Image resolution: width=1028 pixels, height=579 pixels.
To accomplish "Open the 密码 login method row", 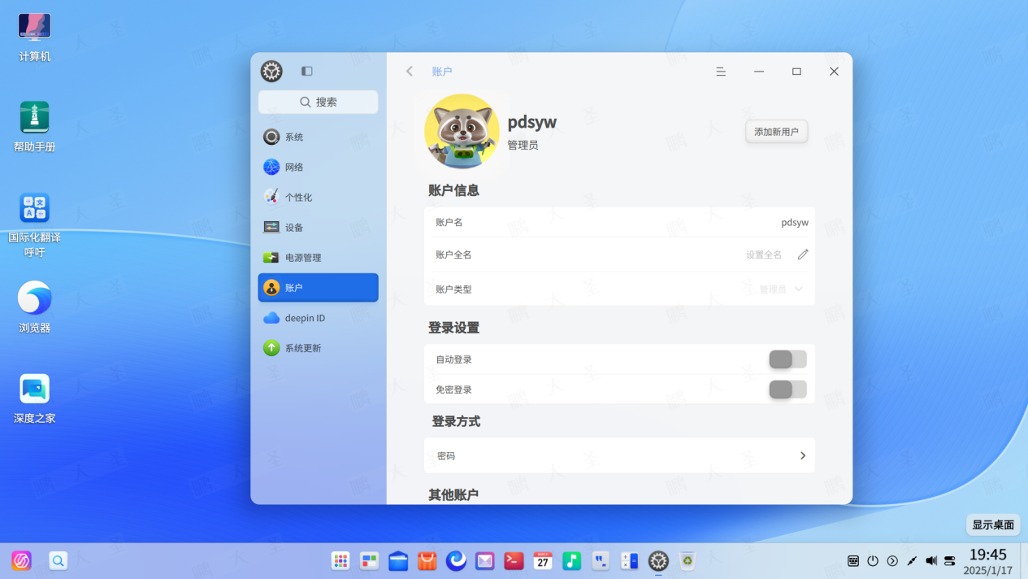I will [x=619, y=455].
